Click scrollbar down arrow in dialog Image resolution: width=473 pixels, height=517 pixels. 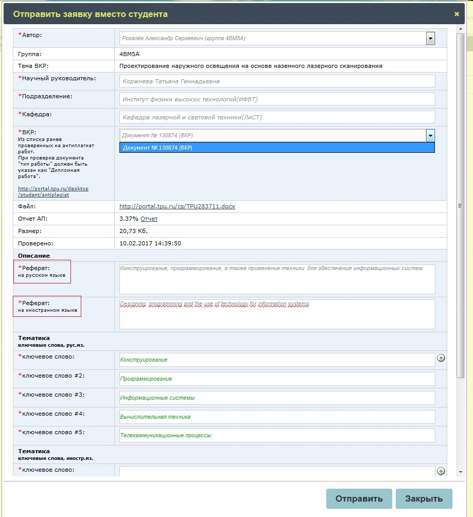click(x=461, y=472)
